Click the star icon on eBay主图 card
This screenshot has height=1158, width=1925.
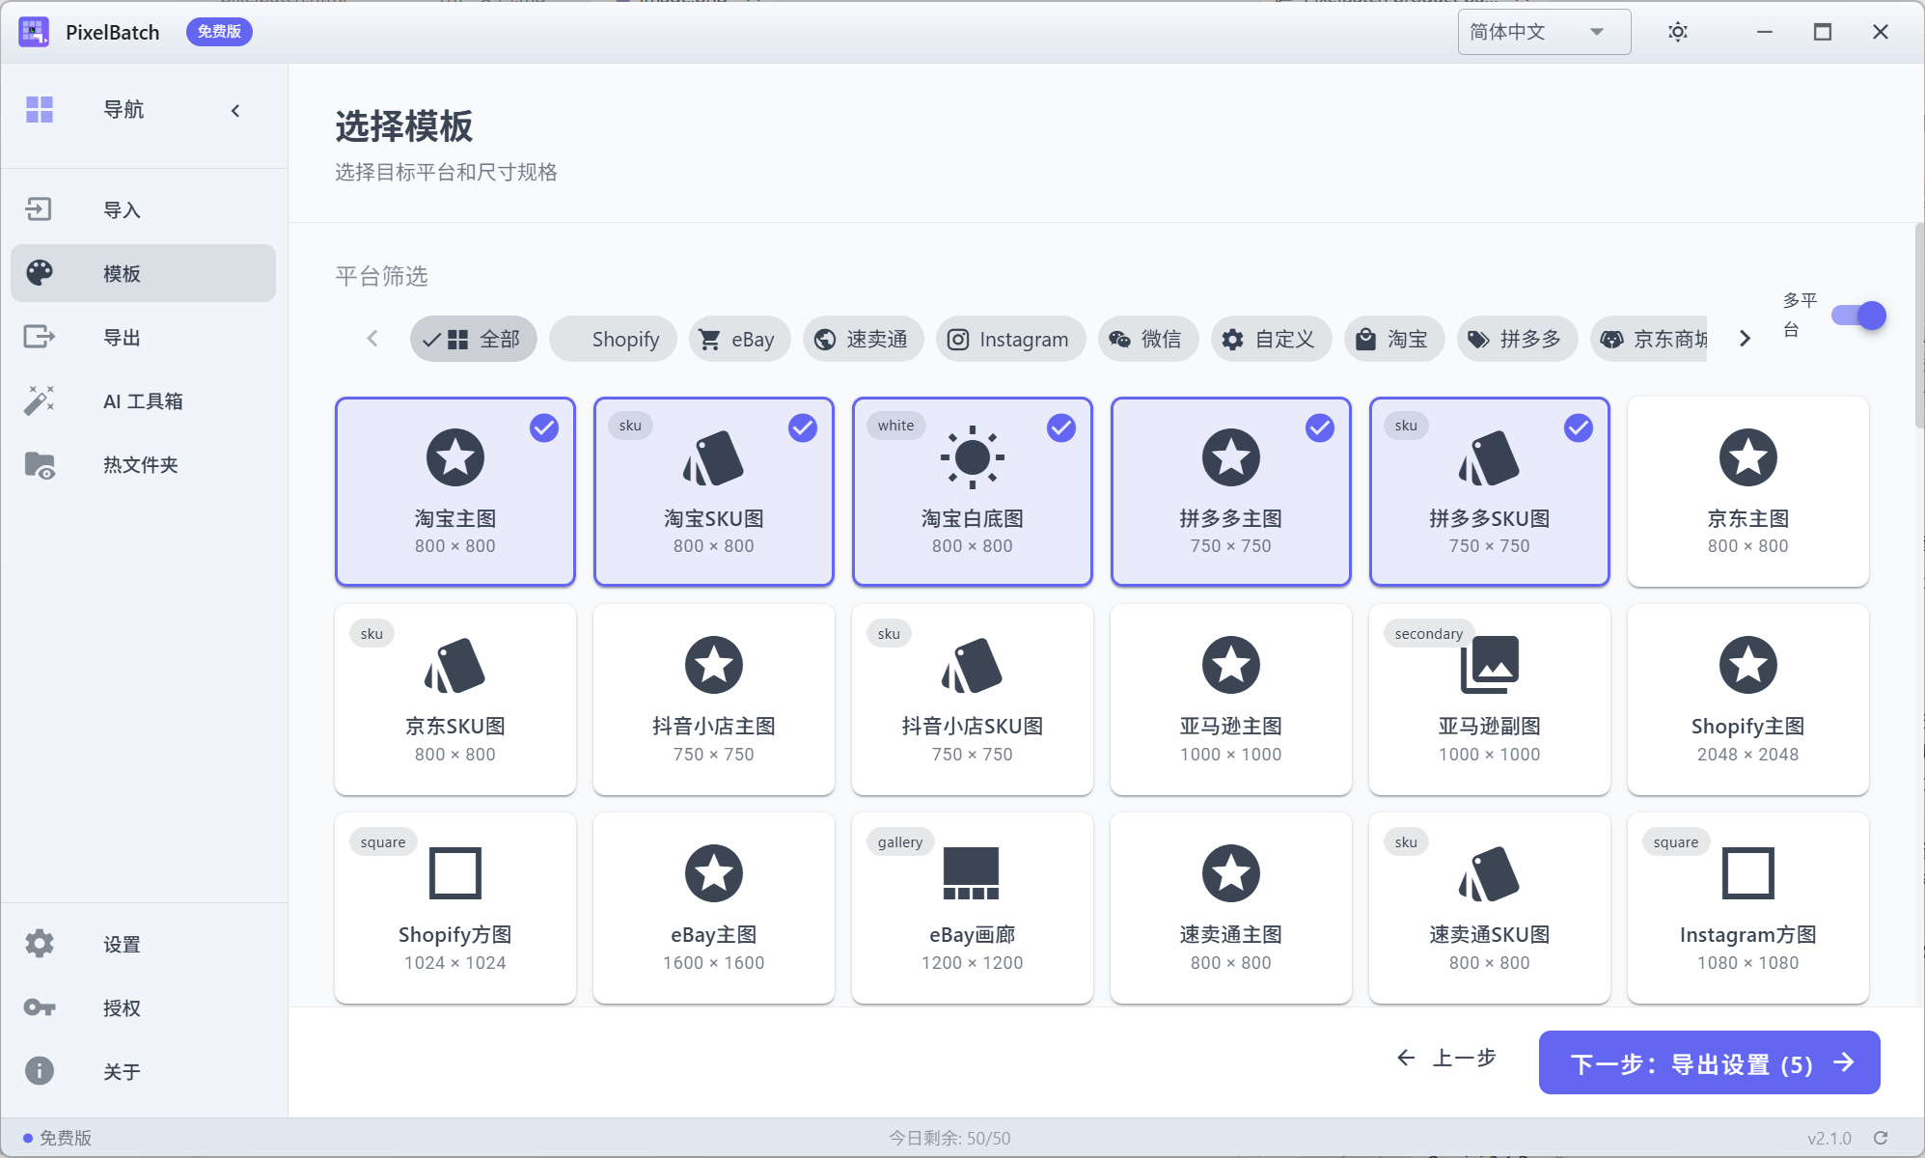tap(713, 873)
